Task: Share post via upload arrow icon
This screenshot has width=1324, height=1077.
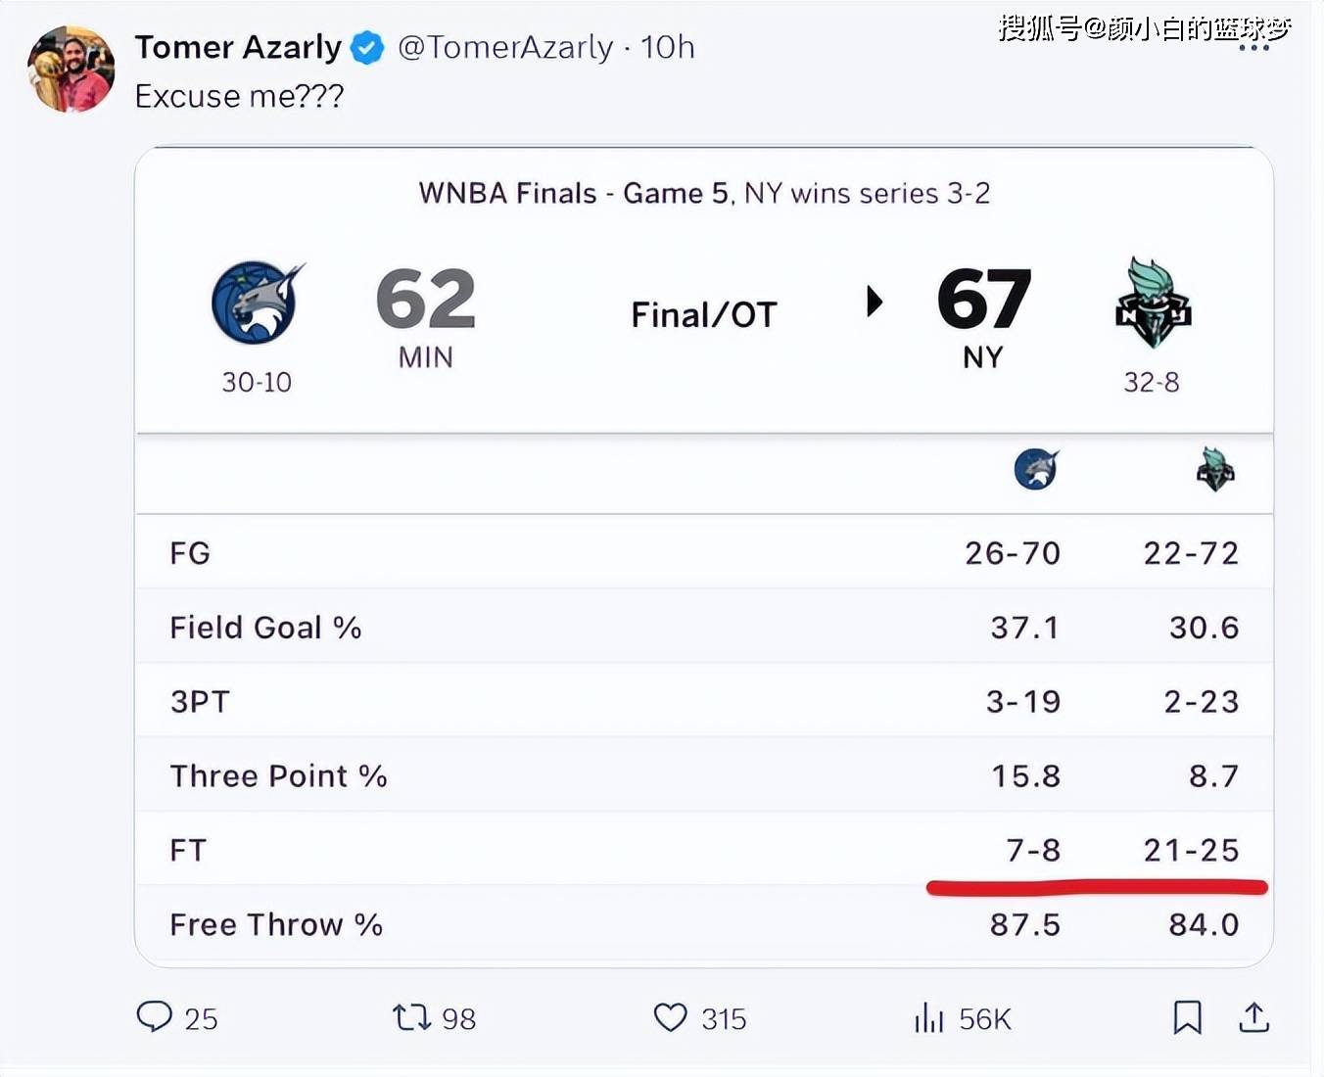Action: coord(1253,1017)
